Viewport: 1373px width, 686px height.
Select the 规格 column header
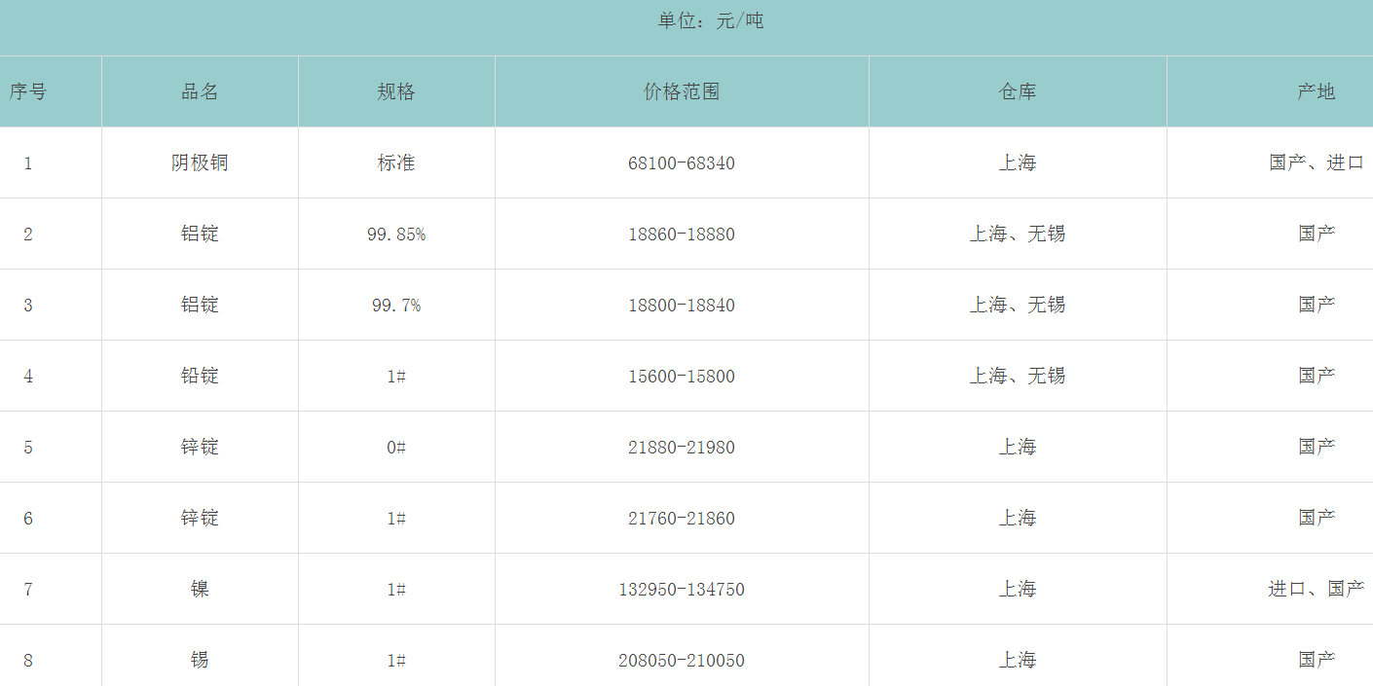[396, 91]
